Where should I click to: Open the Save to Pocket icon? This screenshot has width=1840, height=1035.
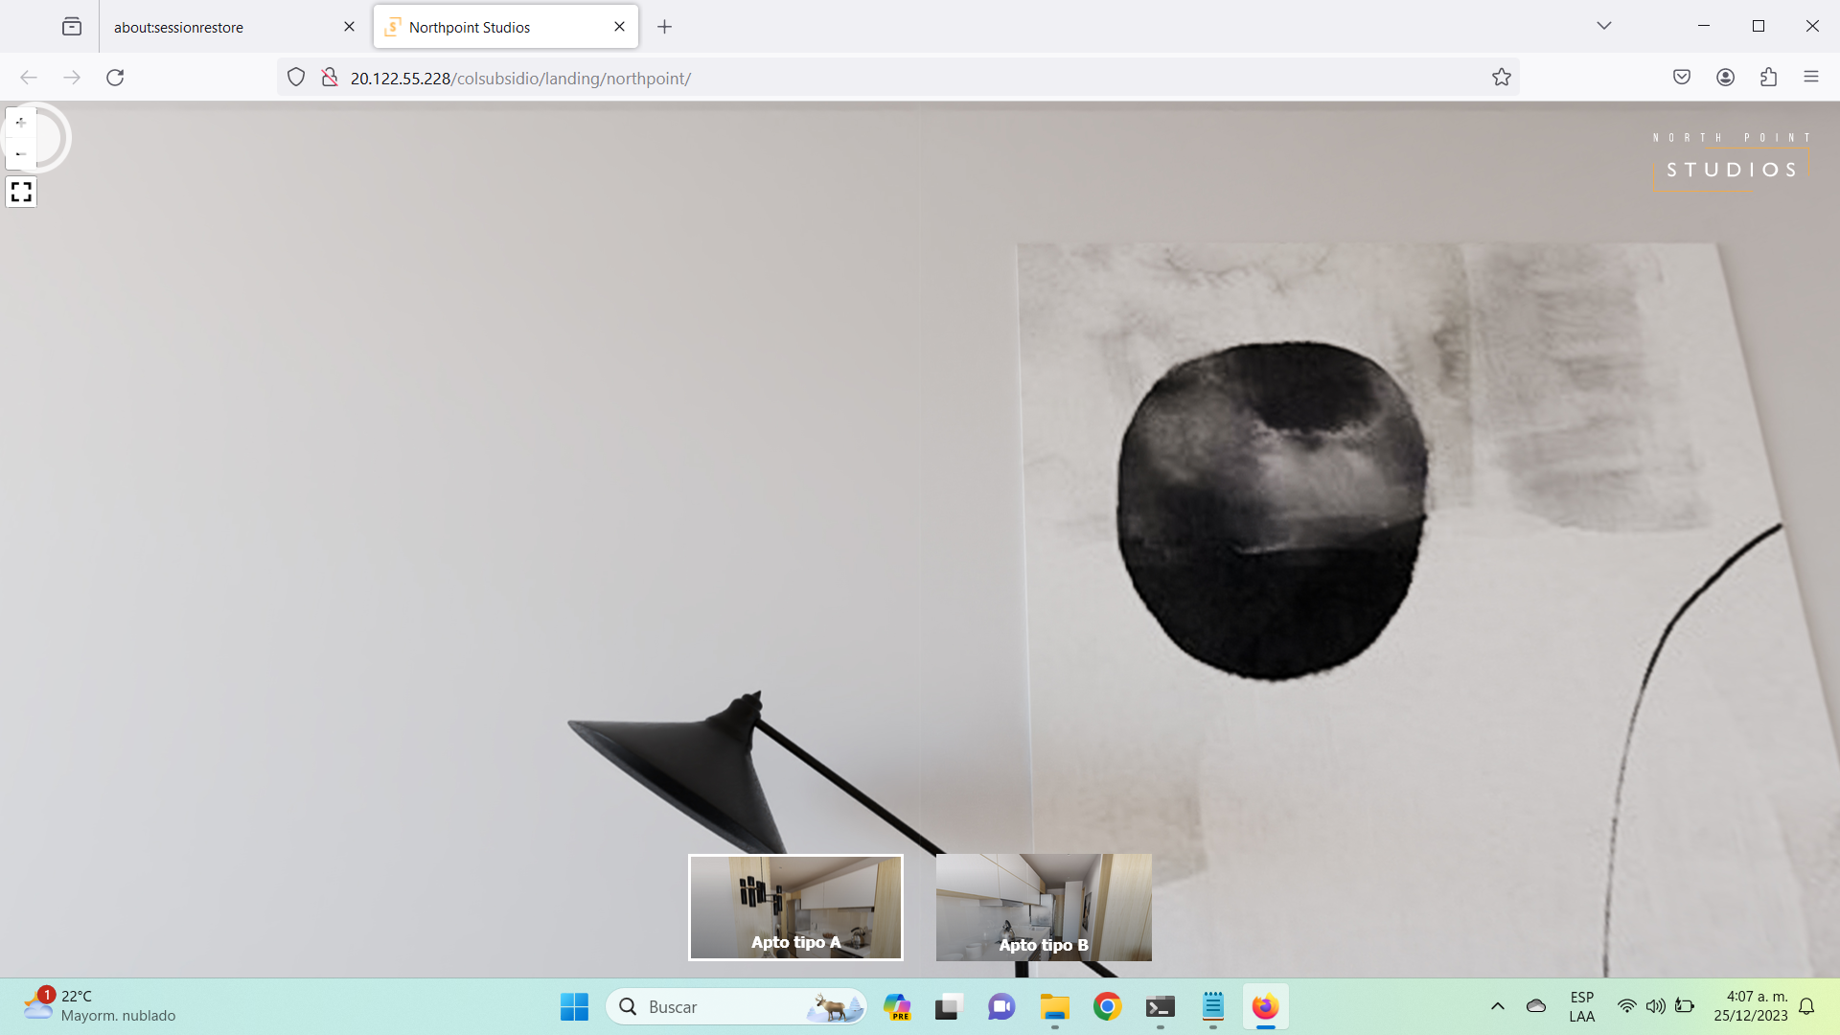point(1681,78)
